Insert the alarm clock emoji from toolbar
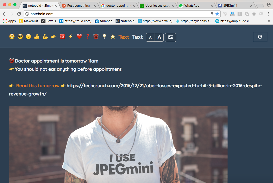The image size is (273, 183). tap(96, 37)
